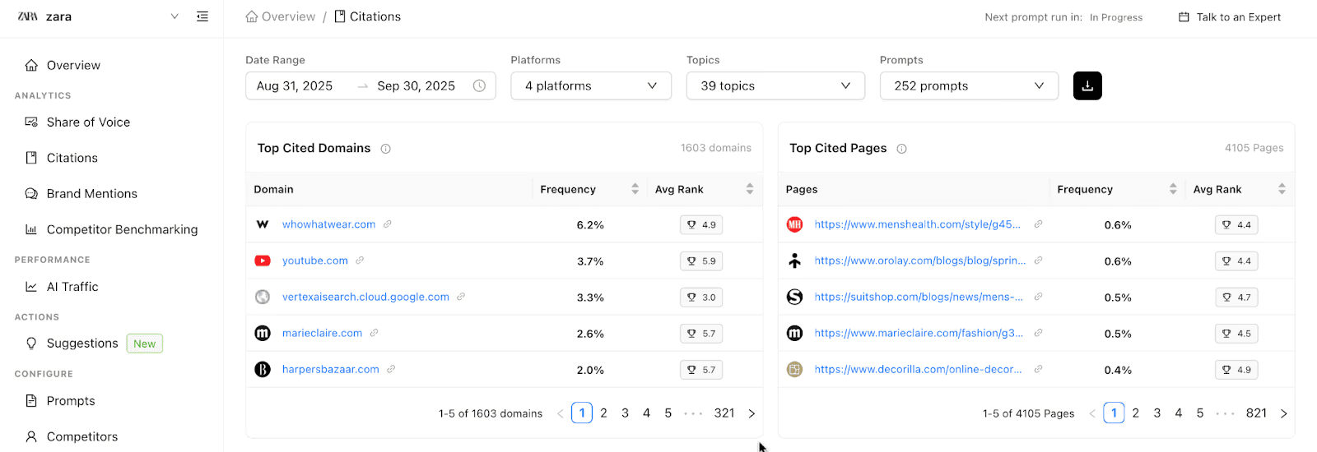Viewport: 1317px width, 452px height.
Task: Jump to last domains page 321
Action: point(724,413)
